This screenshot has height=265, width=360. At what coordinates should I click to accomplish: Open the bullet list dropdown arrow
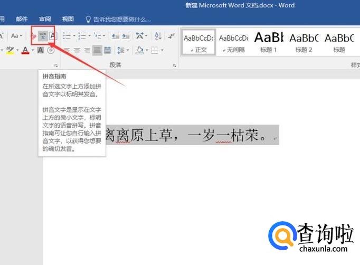(74, 36)
